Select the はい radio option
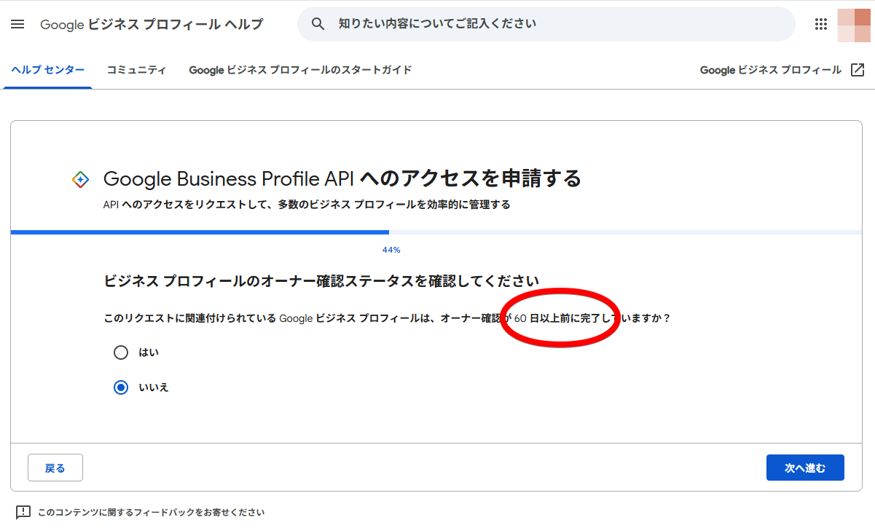The width and height of the screenshot is (875, 528). (121, 352)
